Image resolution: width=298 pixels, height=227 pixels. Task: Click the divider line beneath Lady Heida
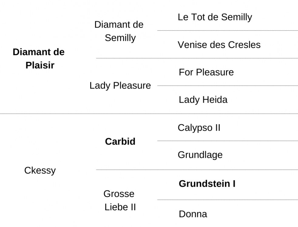pos(149,114)
